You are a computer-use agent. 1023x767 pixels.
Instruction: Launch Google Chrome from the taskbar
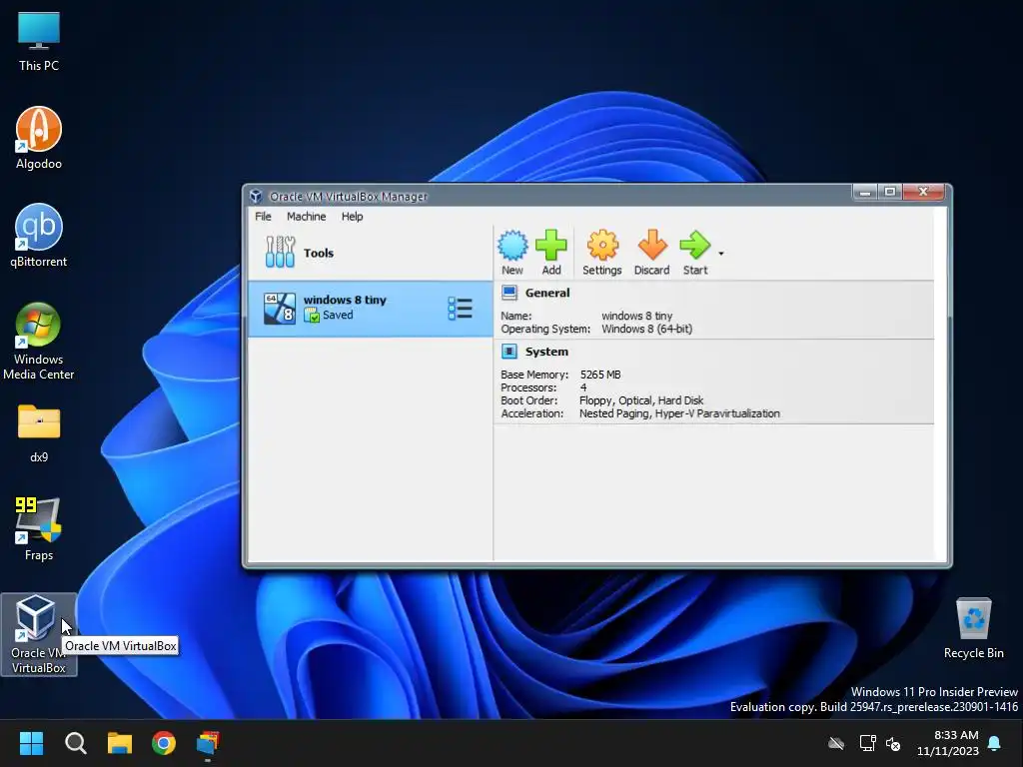pos(164,743)
